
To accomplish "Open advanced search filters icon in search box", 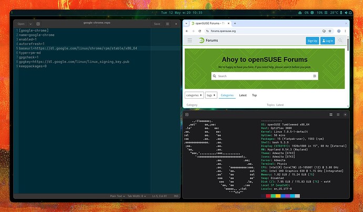I will click(315, 76).
